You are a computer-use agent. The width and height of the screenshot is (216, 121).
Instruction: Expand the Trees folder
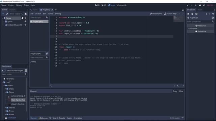pyautogui.click(x=6, y=111)
